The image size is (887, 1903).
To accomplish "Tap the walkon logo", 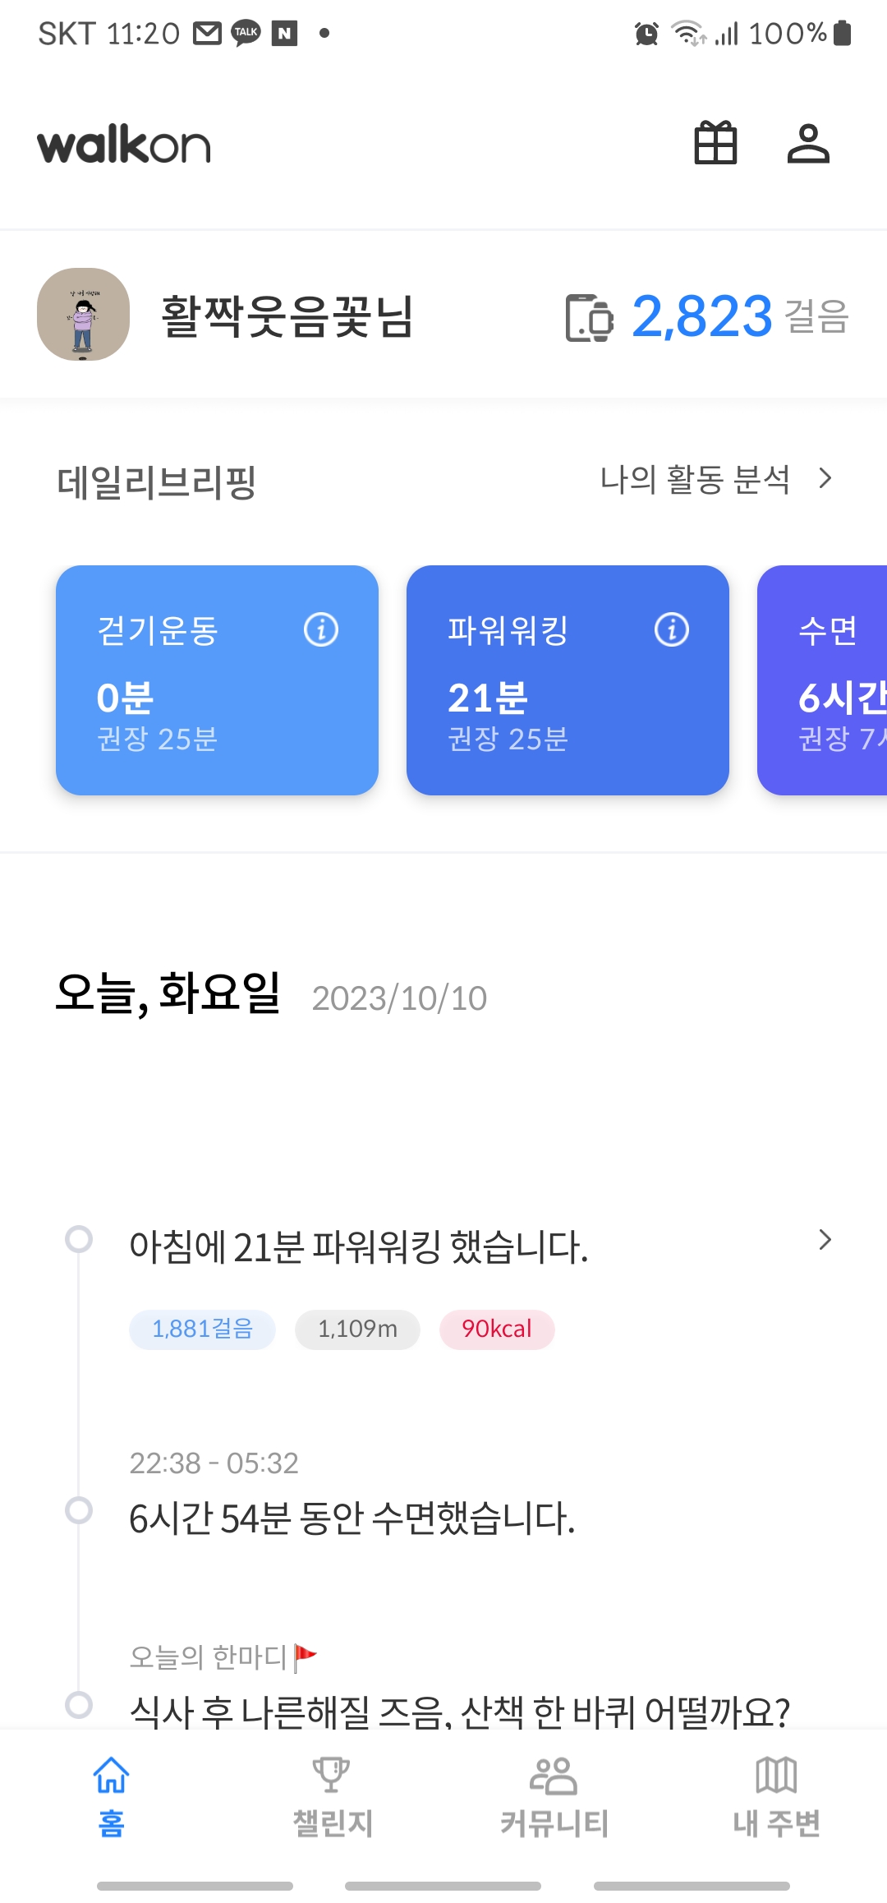I will 124,145.
